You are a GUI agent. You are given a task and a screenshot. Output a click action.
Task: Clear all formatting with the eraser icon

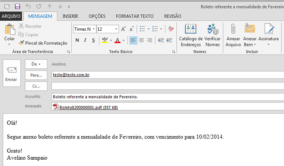[x=171, y=29]
